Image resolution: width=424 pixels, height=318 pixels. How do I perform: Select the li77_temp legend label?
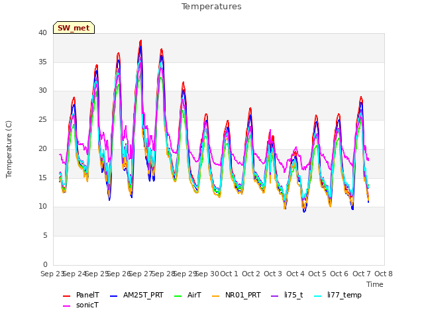[344, 295]
